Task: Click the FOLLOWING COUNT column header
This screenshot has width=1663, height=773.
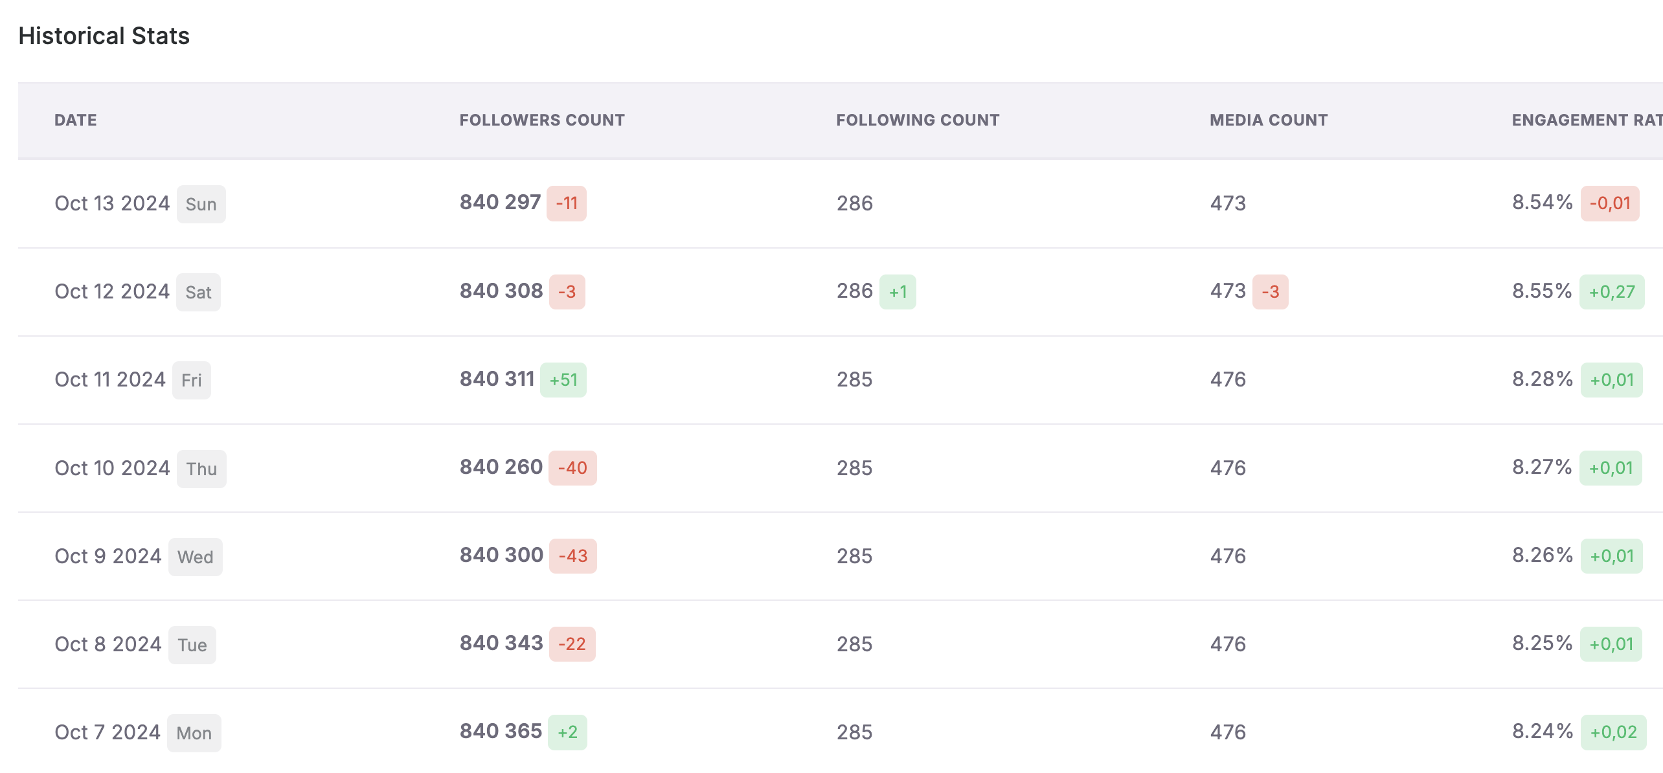Action: (918, 120)
